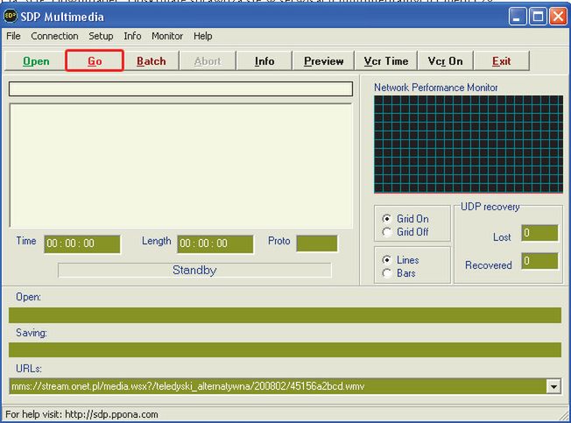The height and width of the screenshot is (423, 571).
Task: Click the SDP Multimedia title bar icon
Action: pyautogui.click(x=11, y=17)
